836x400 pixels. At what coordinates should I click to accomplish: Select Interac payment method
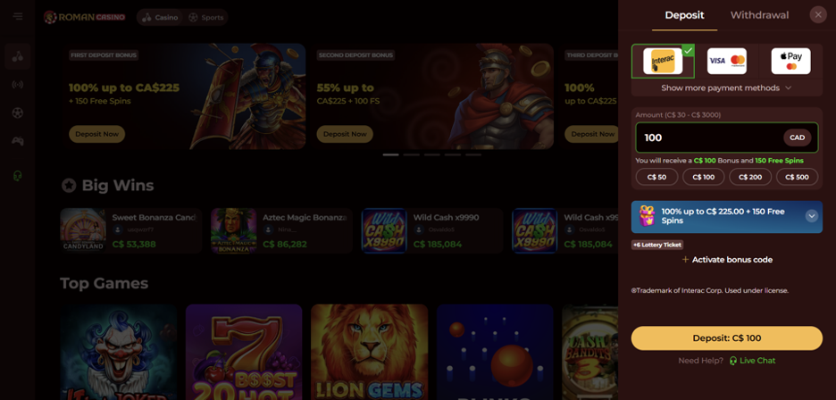click(x=663, y=62)
